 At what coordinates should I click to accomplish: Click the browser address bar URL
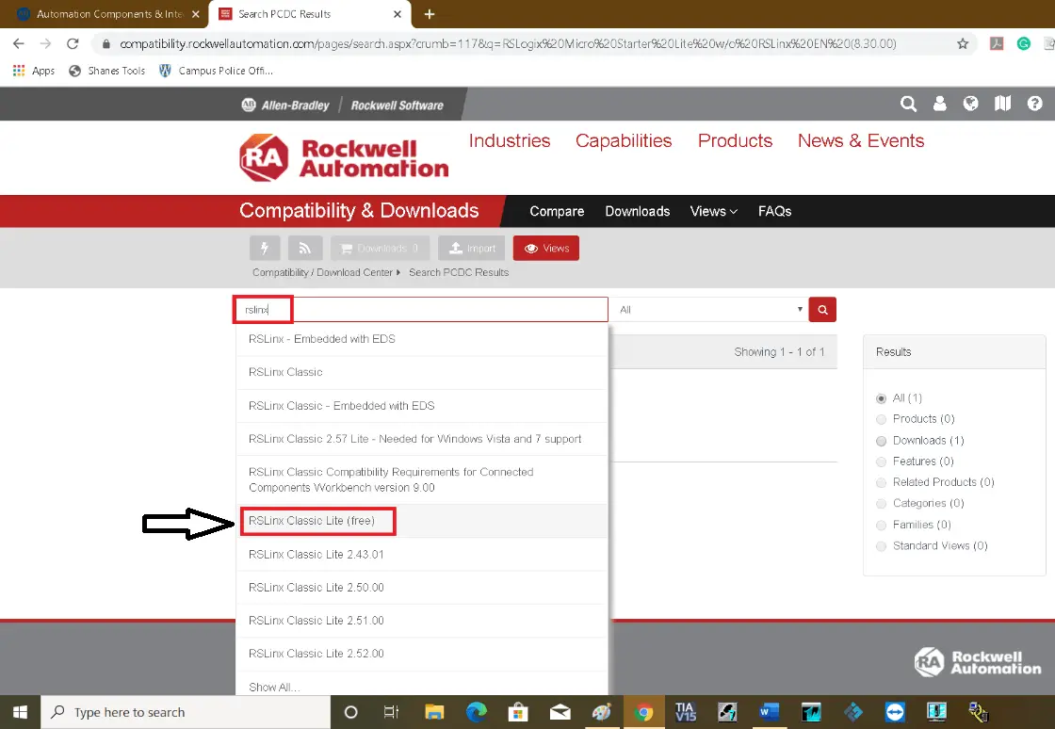(508, 43)
